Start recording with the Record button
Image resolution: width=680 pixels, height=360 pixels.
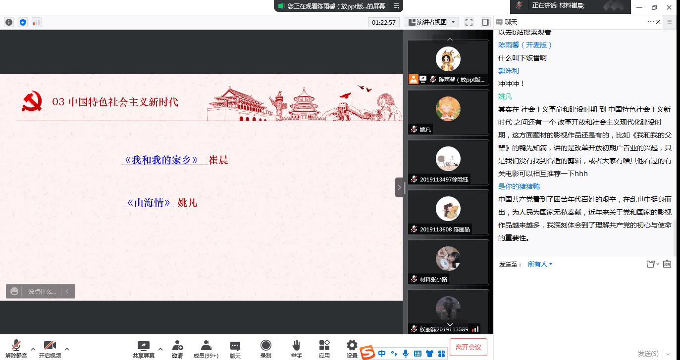click(266, 349)
